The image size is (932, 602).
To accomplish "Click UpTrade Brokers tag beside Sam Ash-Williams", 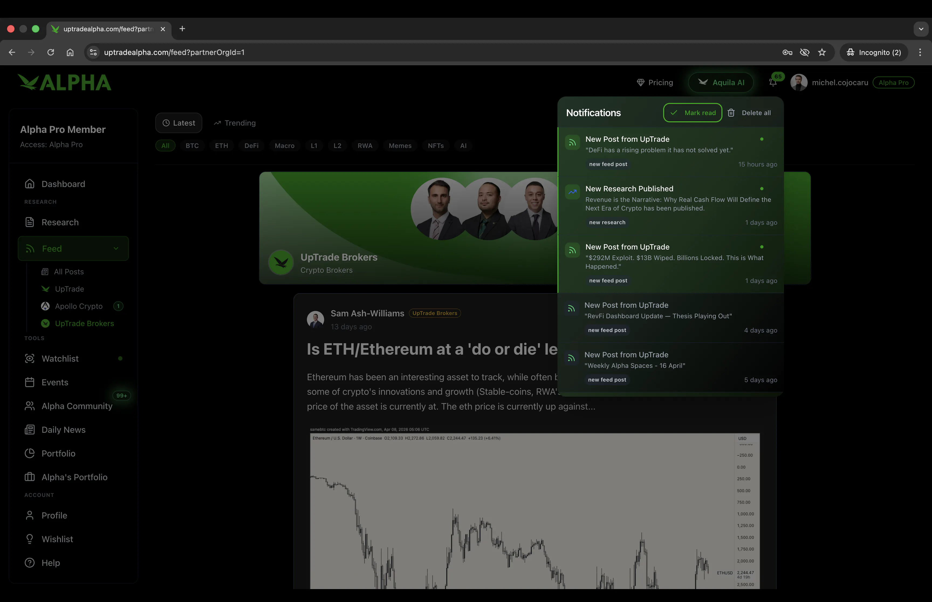I will click(434, 313).
